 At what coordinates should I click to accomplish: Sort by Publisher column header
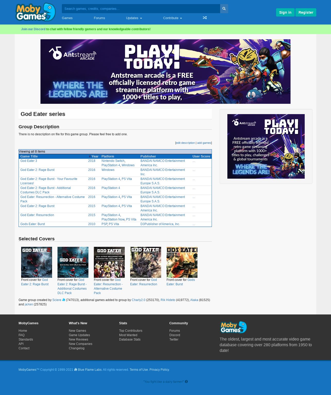pyautogui.click(x=148, y=156)
